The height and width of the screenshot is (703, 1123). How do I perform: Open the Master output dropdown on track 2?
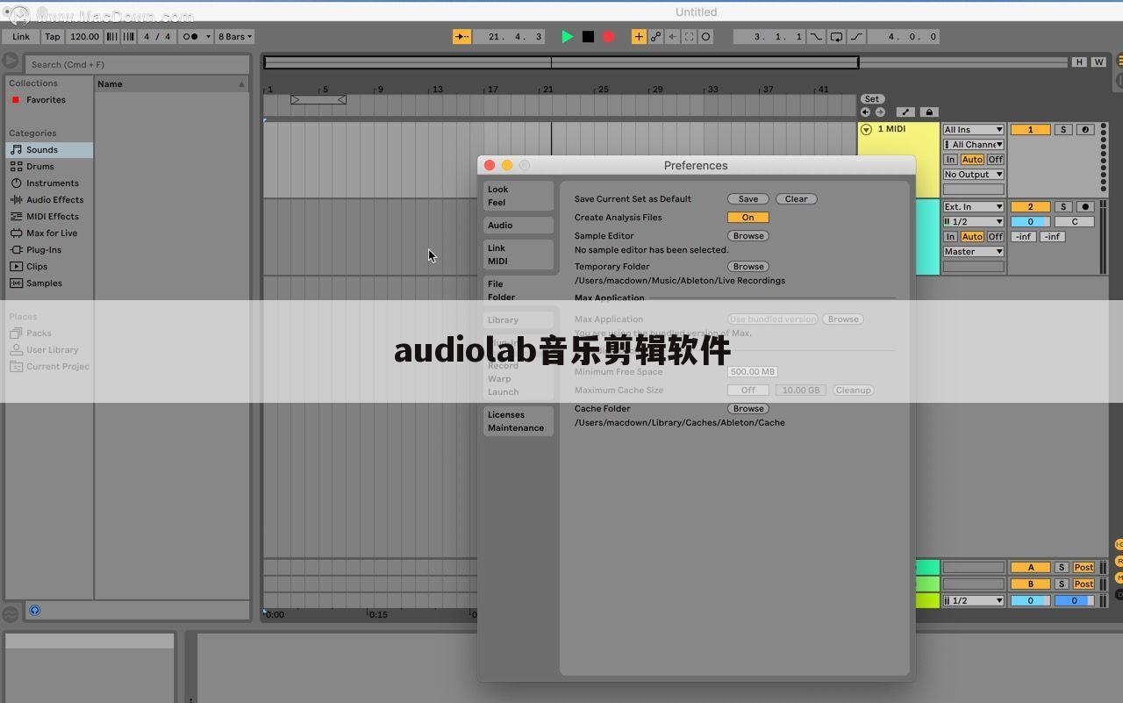point(973,252)
